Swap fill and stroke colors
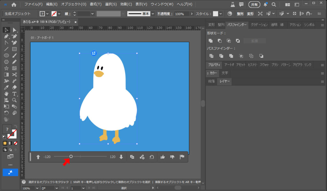Image resolution: width=327 pixels, height=191 pixels. point(16,127)
